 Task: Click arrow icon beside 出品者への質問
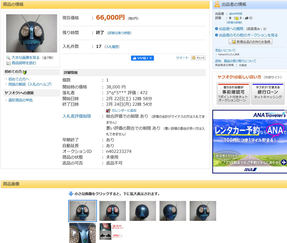217,29
